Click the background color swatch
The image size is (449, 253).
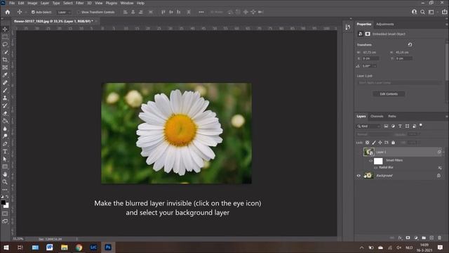tap(6, 205)
